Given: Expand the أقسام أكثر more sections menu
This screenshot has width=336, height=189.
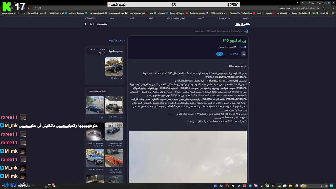Looking at the screenshot, I should (x=90, y=18).
